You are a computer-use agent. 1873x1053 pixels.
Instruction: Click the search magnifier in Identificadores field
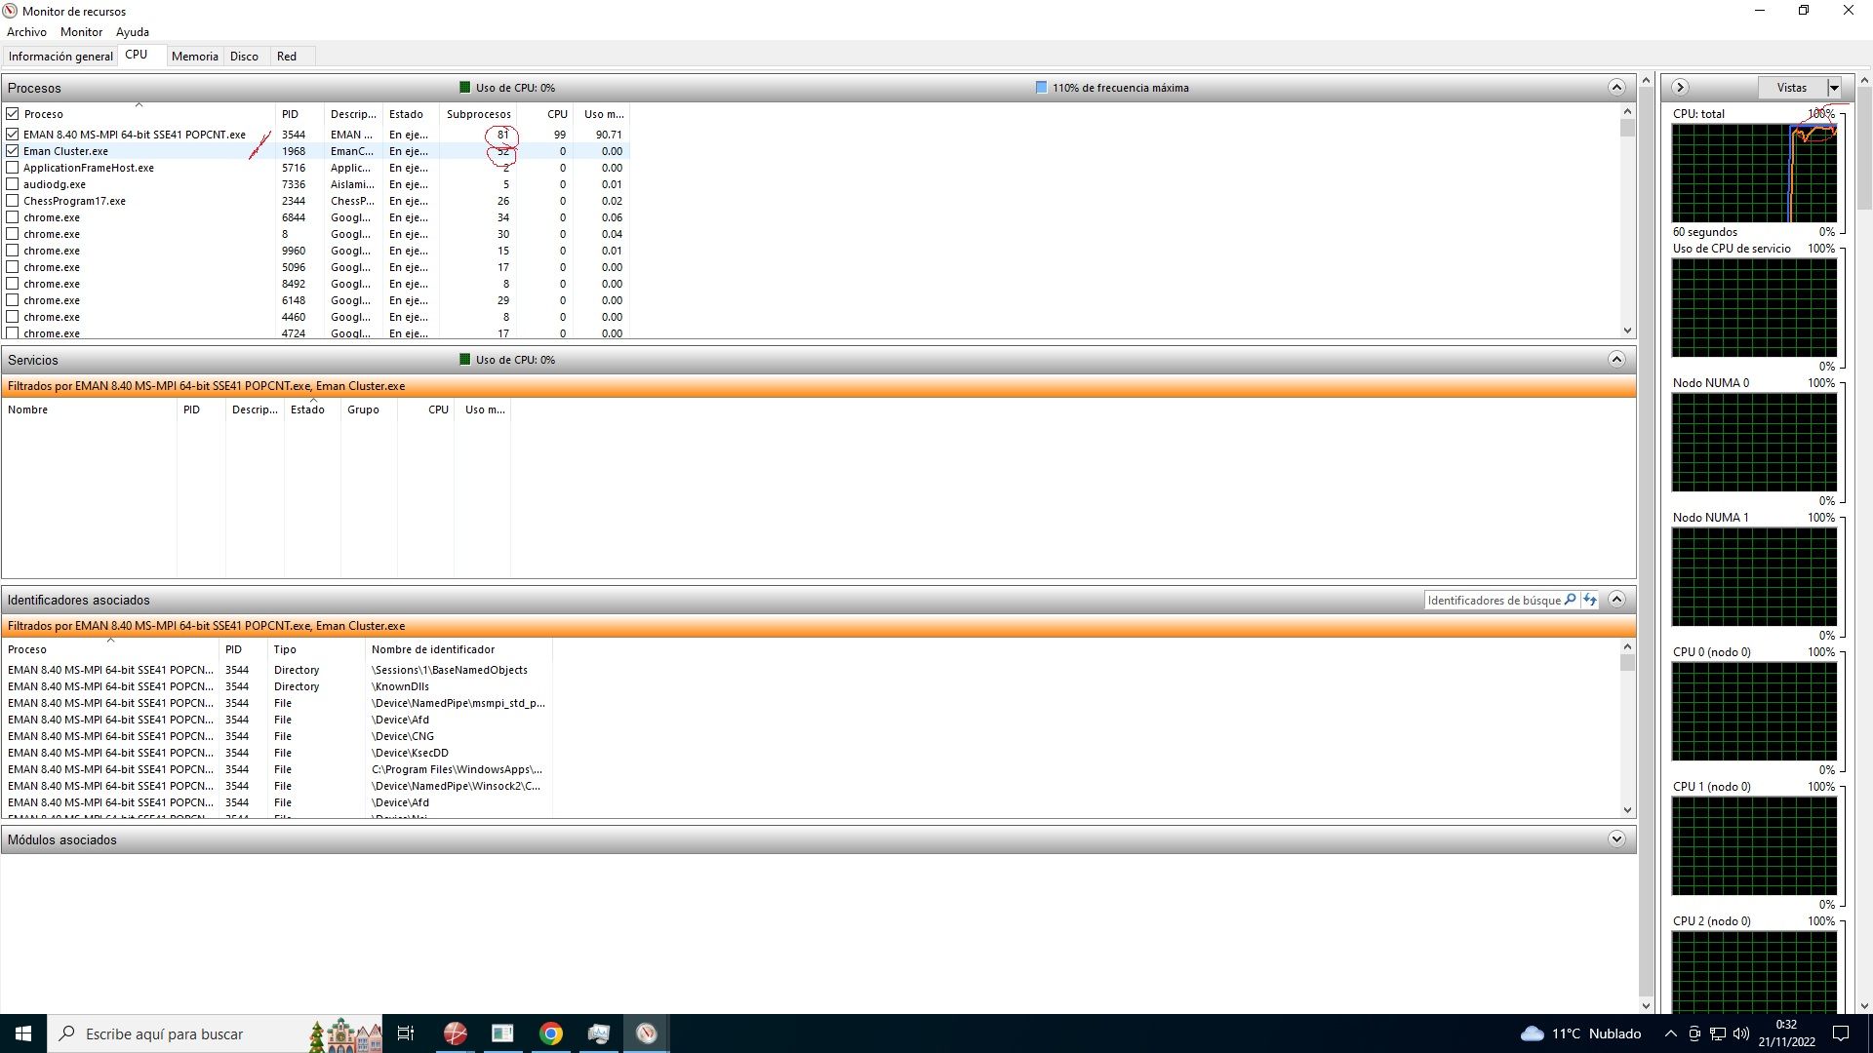pos(1570,600)
